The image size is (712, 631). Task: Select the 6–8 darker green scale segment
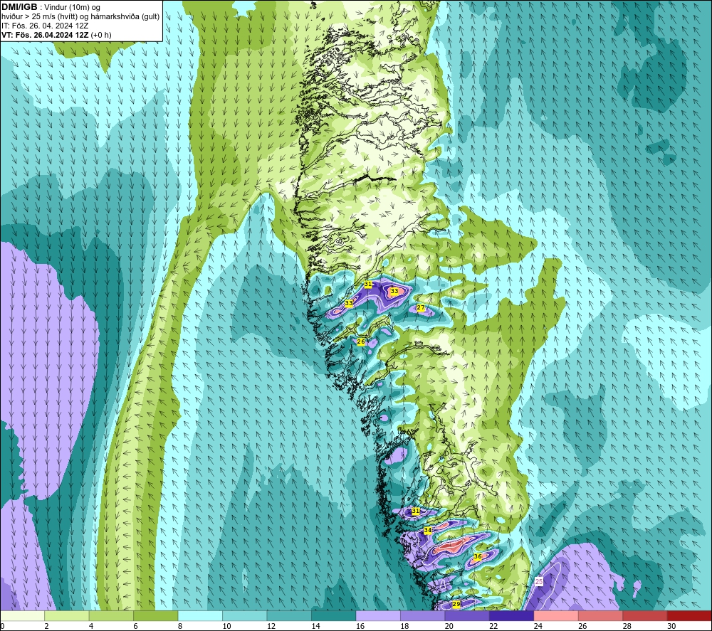point(156,615)
